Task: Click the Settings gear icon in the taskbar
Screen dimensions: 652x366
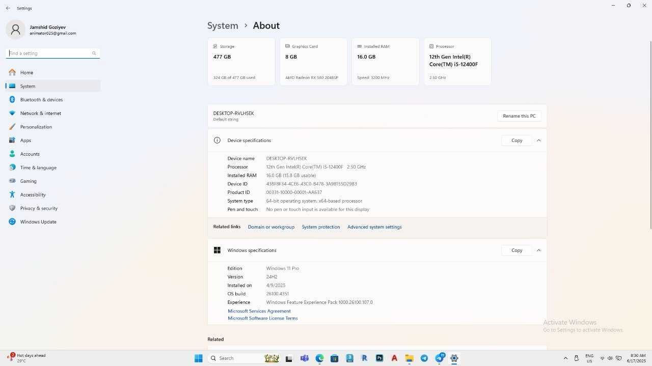Action: pos(454,358)
